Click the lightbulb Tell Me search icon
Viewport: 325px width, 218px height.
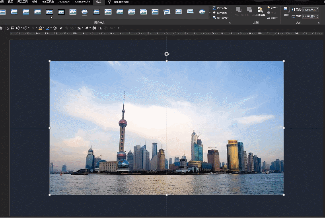tap(109, 2)
